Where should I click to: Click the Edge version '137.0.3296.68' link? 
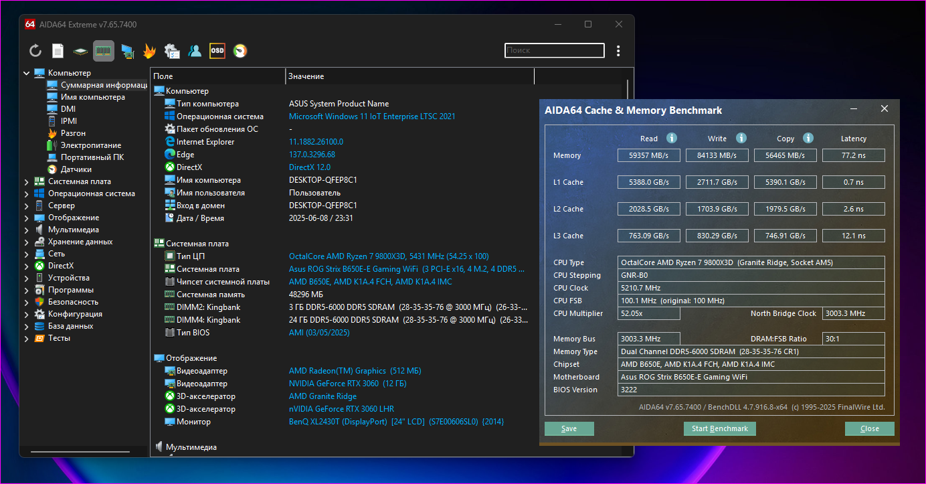(312, 155)
